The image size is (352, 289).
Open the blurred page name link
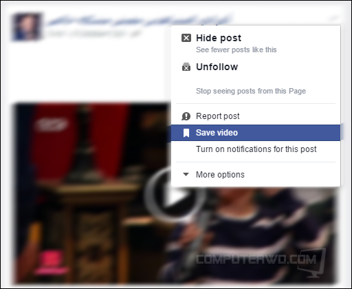click(139, 21)
